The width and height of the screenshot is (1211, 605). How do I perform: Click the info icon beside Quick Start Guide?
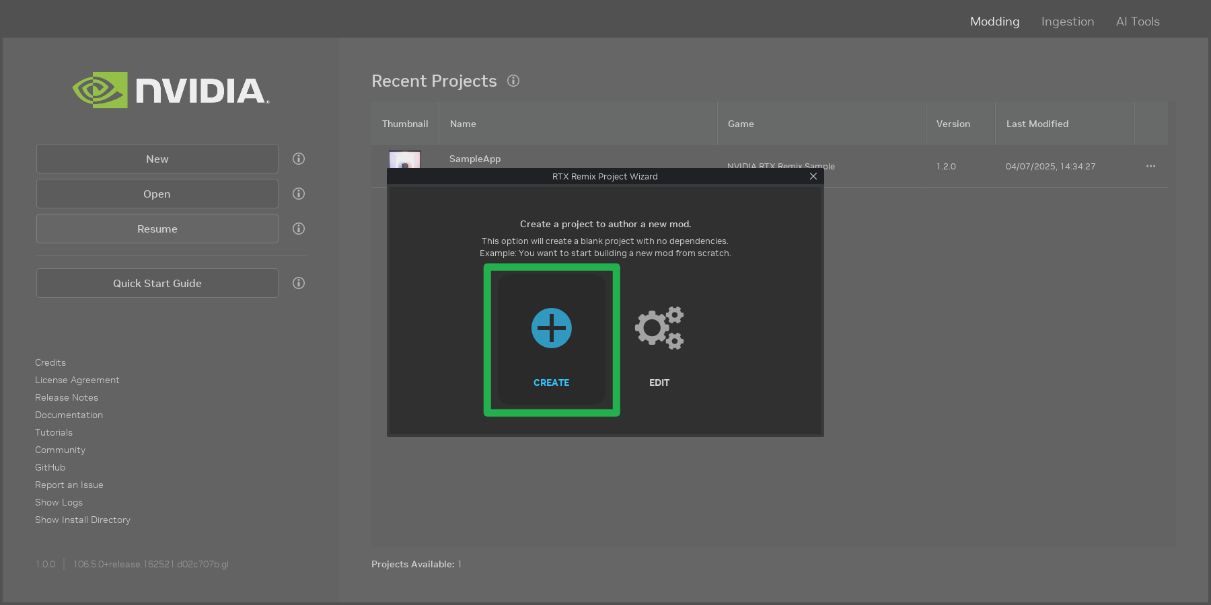[x=299, y=282]
